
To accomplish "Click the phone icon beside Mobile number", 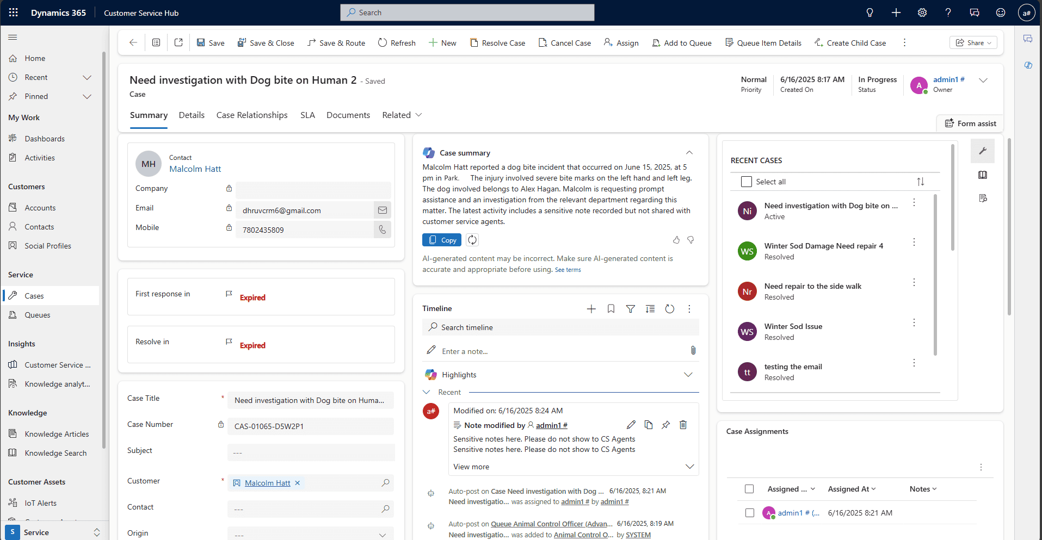I will (382, 229).
